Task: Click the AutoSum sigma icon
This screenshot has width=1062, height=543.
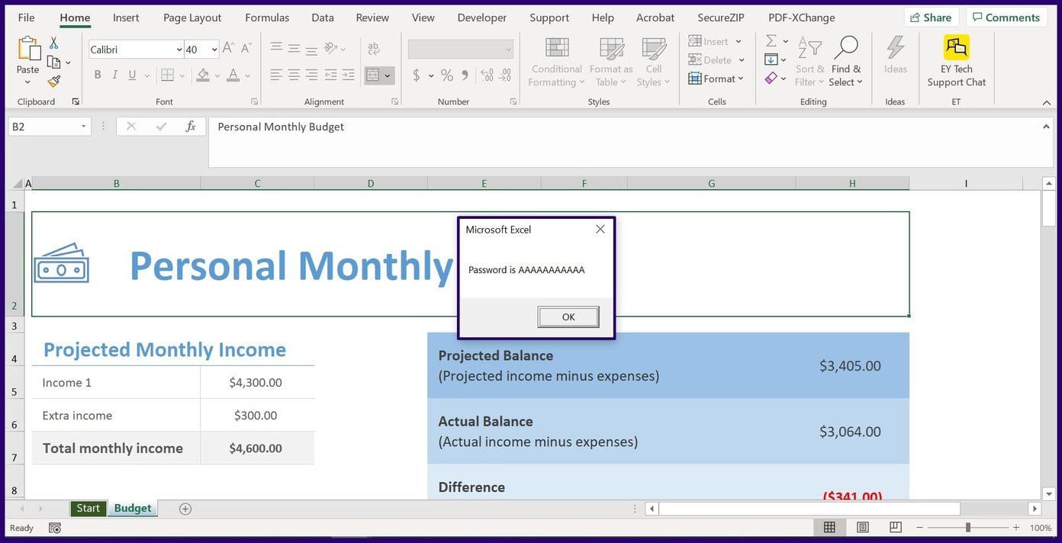Action: [x=771, y=41]
